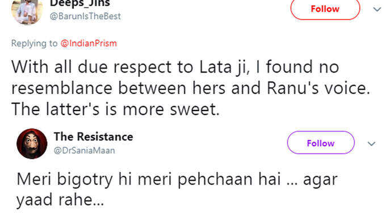Select the 'With all due respect' tweet line
The width and height of the screenshot is (386, 213).
(x=175, y=67)
